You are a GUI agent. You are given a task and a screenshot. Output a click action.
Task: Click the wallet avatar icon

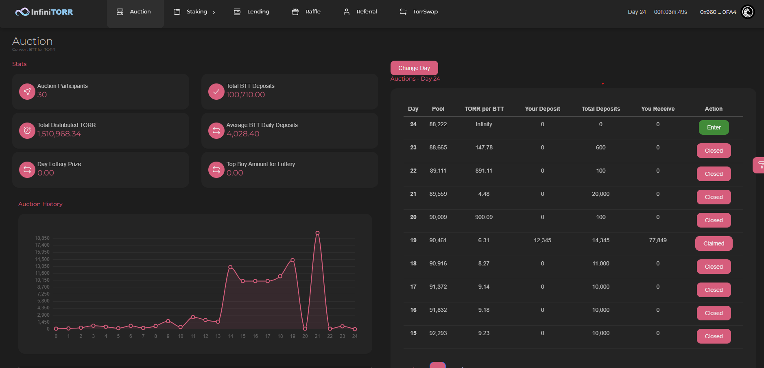pyautogui.click(x=748, y=12)
